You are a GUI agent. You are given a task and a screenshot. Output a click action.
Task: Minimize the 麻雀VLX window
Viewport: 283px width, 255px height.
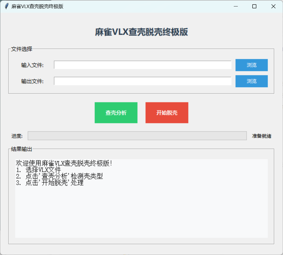coord(236,6)
